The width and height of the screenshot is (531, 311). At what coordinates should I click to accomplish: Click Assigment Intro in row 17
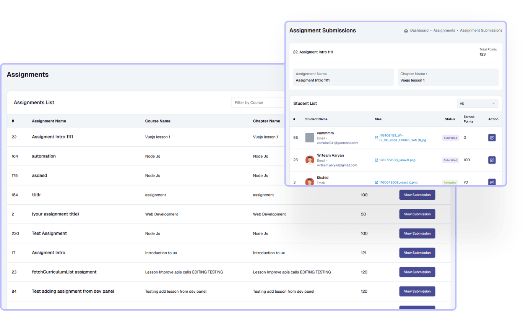point(49,253)
